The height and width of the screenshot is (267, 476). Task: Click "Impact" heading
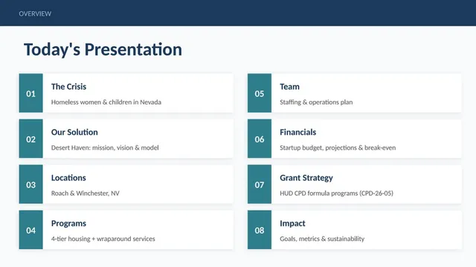pyautogui.click(x=292, y=223)
